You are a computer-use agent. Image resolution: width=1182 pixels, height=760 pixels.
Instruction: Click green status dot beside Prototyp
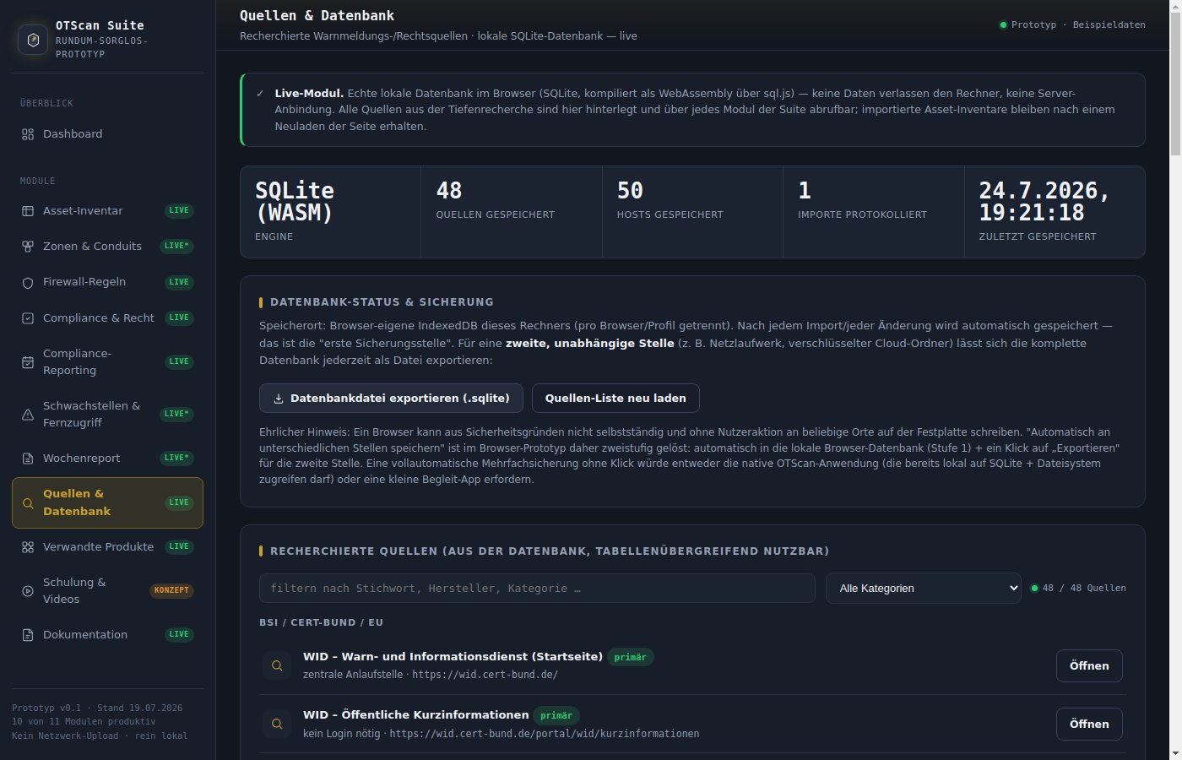[1003, 25]
